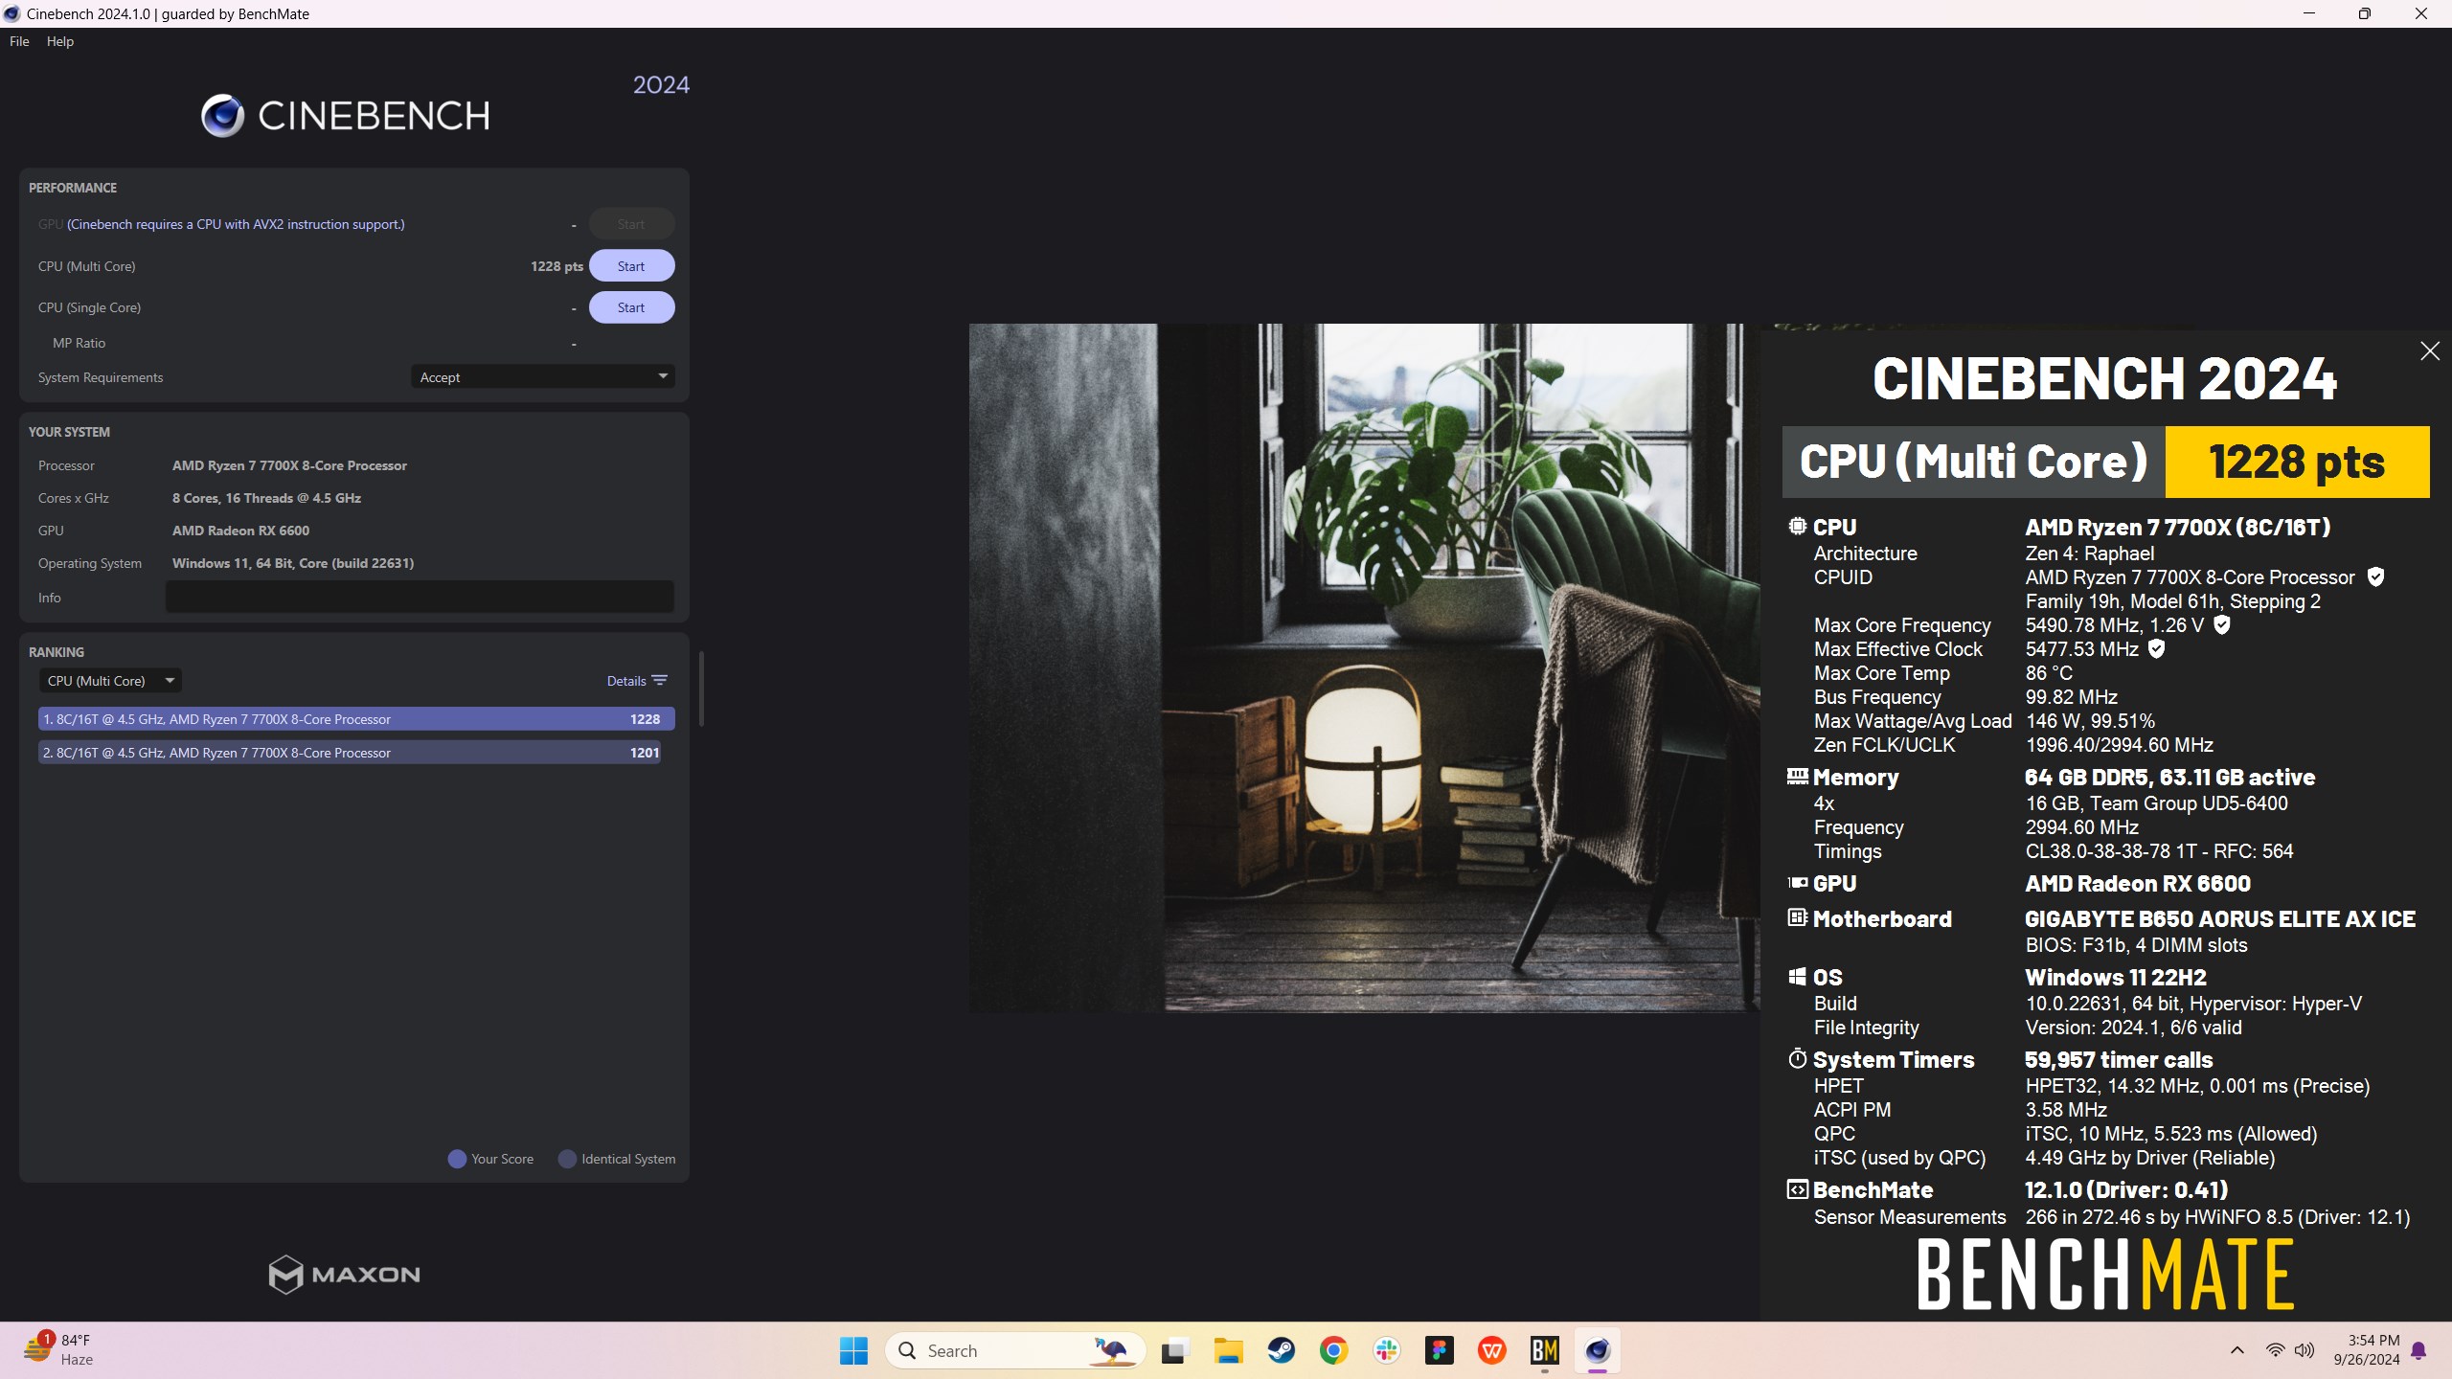
Task: Open File Explorer from the taskbar
Action: click(x=1228, y=1351)
